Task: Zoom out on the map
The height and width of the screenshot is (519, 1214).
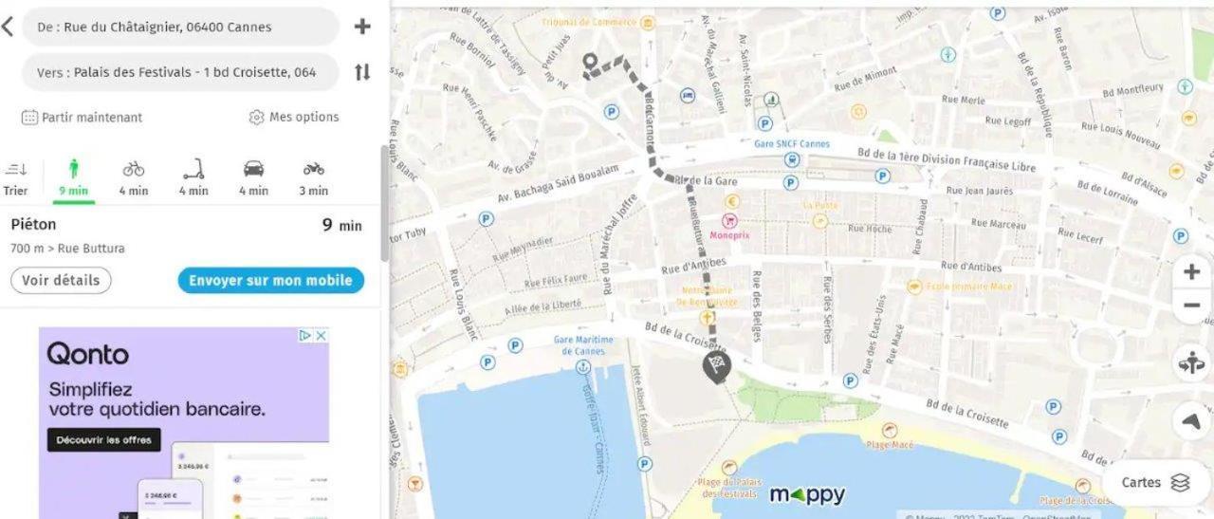Action: (1192, 306)
